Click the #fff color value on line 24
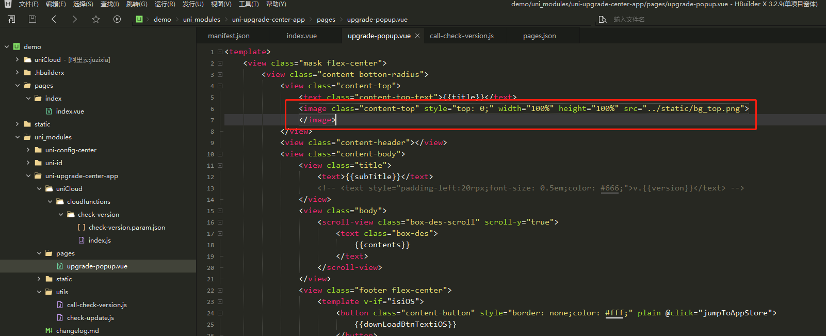This screenshot has width=826, height=336. click(614, 313)
